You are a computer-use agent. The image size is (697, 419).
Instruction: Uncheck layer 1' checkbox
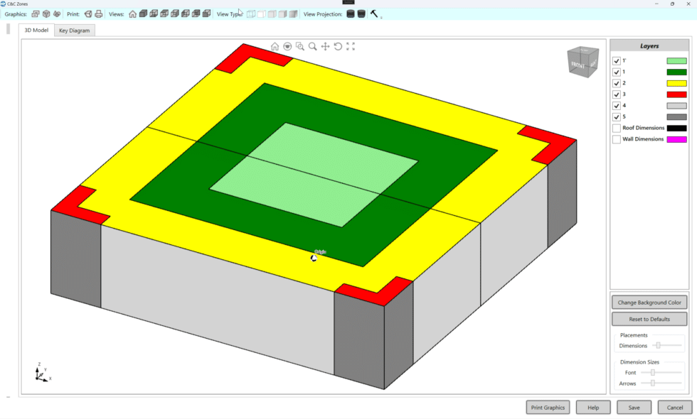click(x=617, y=61)
